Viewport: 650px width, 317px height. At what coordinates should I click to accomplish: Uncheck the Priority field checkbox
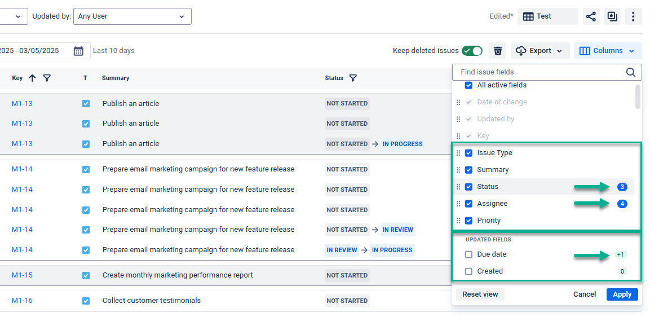click(468, 221)
